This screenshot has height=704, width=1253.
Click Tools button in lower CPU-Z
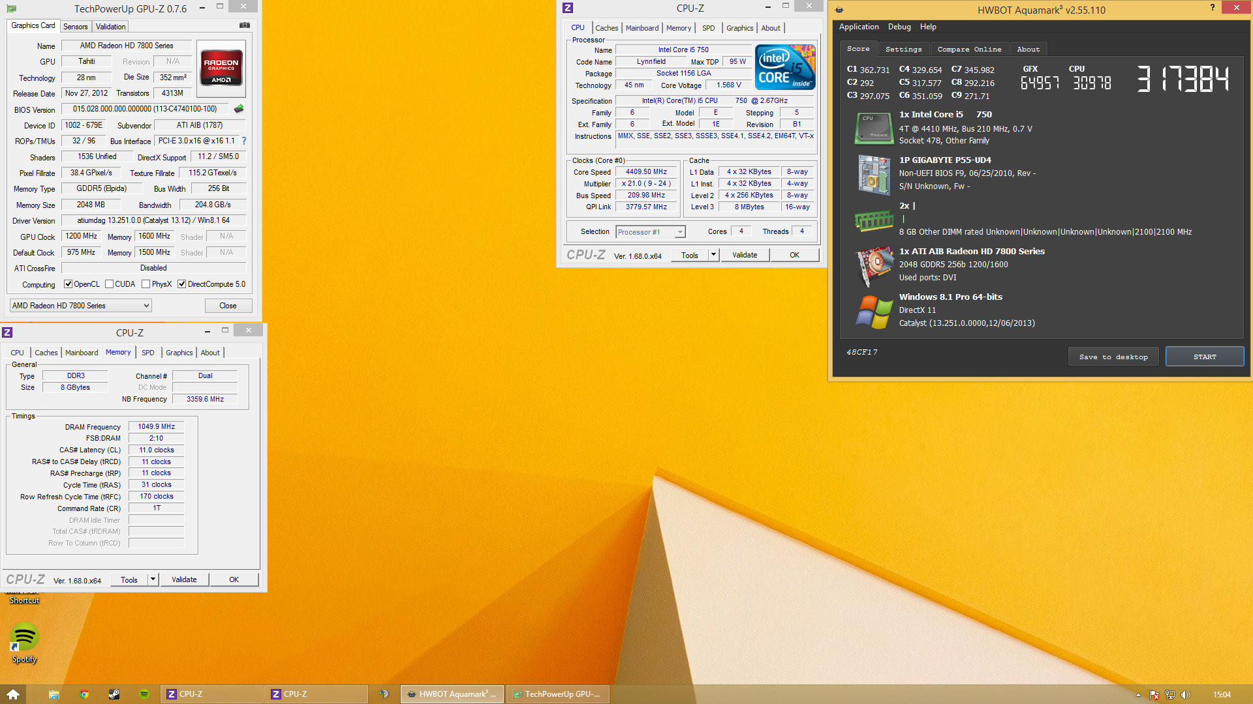point(129,579)
